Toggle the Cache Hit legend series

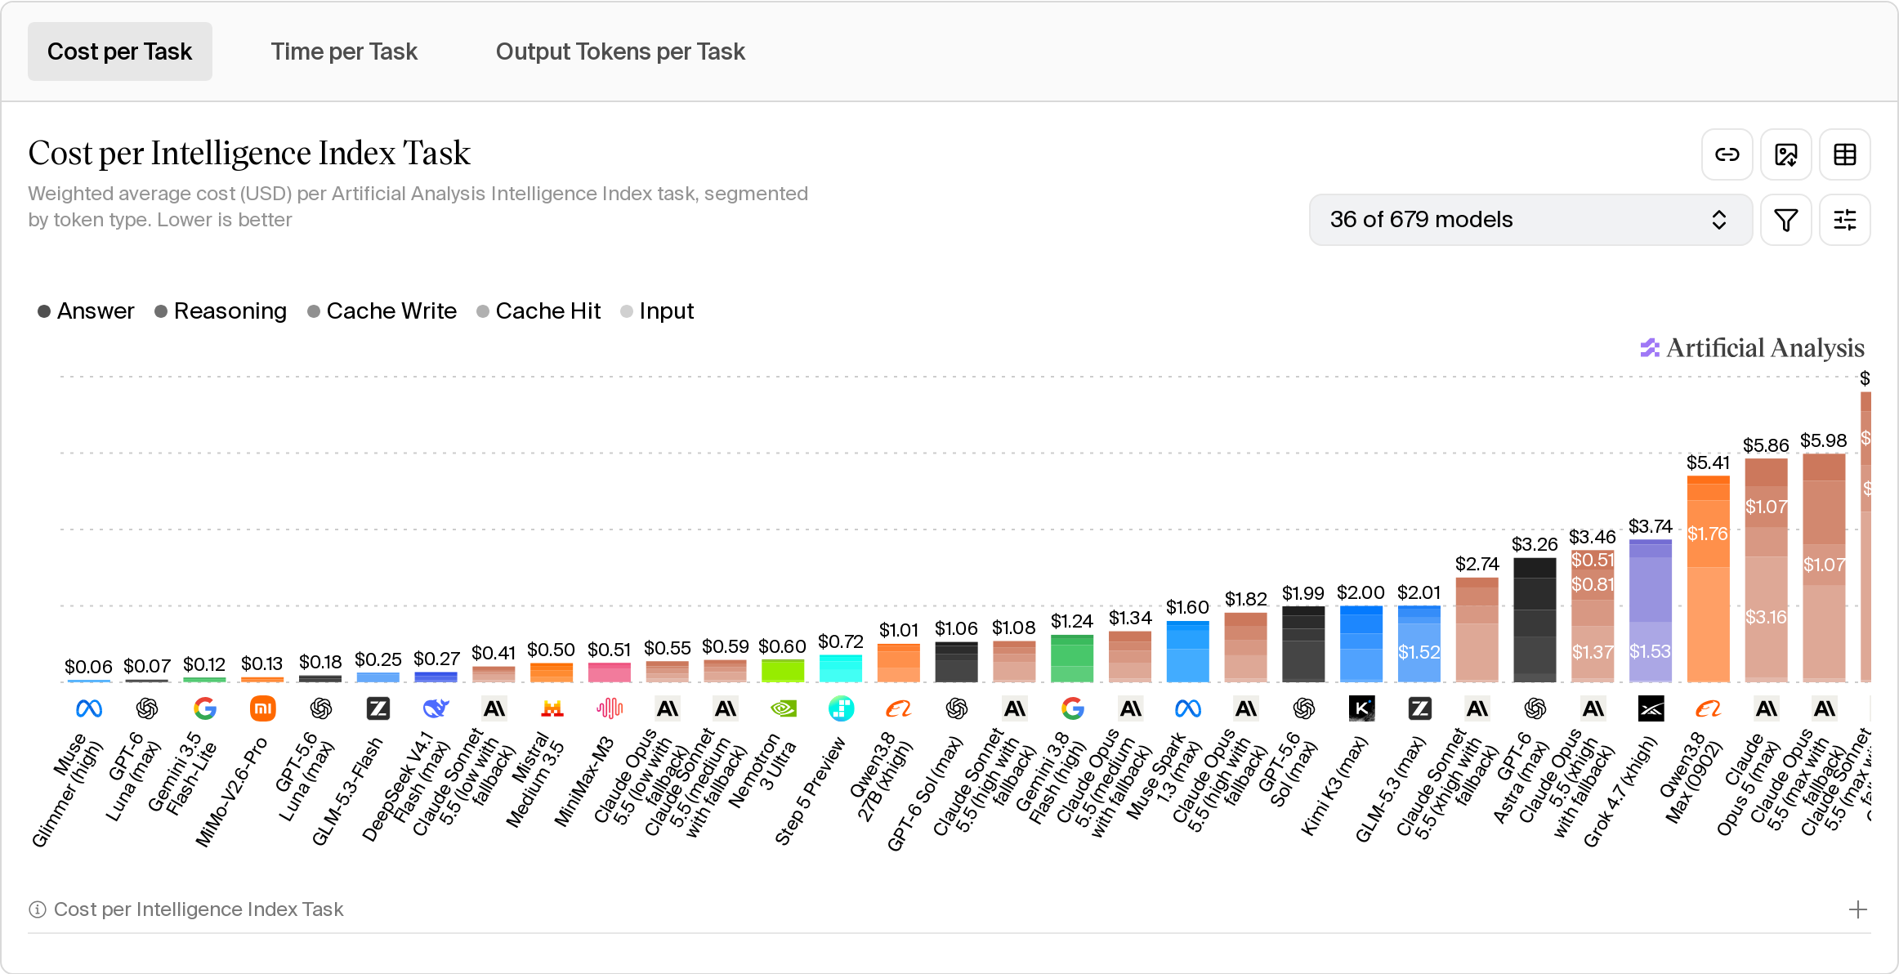point(538,311)
